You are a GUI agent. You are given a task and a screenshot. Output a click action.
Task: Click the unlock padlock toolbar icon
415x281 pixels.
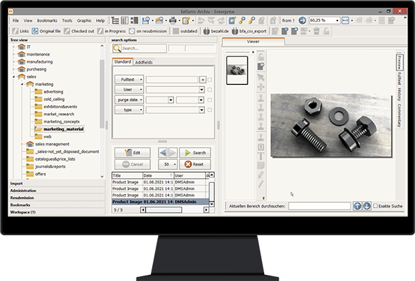[x=327, y=32]
